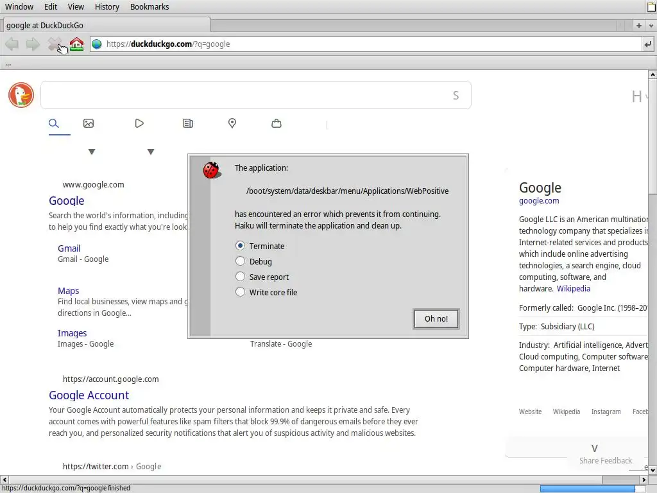Click the red ladybug debugger icon
This screenshot has height=493, width=657.
(212, 169)
